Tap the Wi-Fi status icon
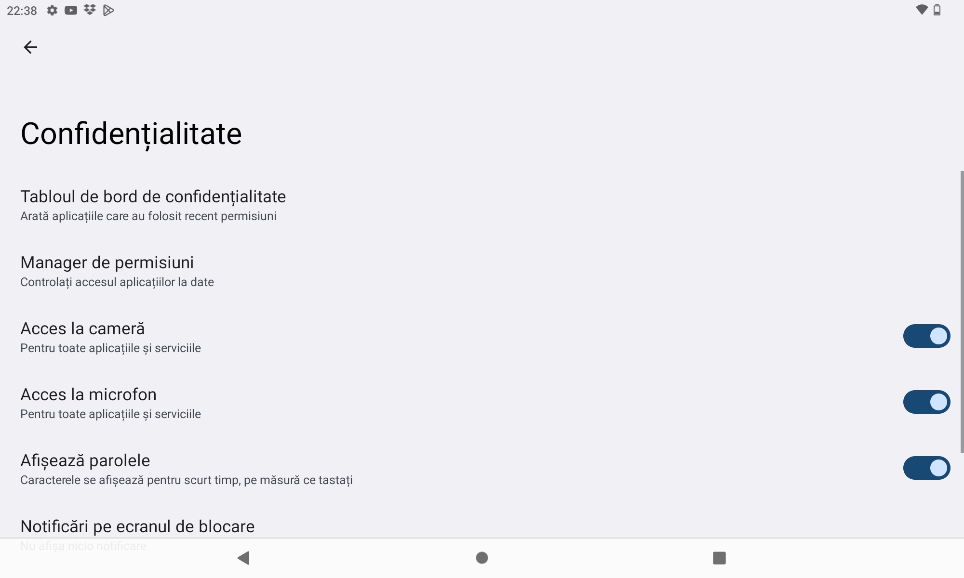964x578 pixels. pos(922,10)
